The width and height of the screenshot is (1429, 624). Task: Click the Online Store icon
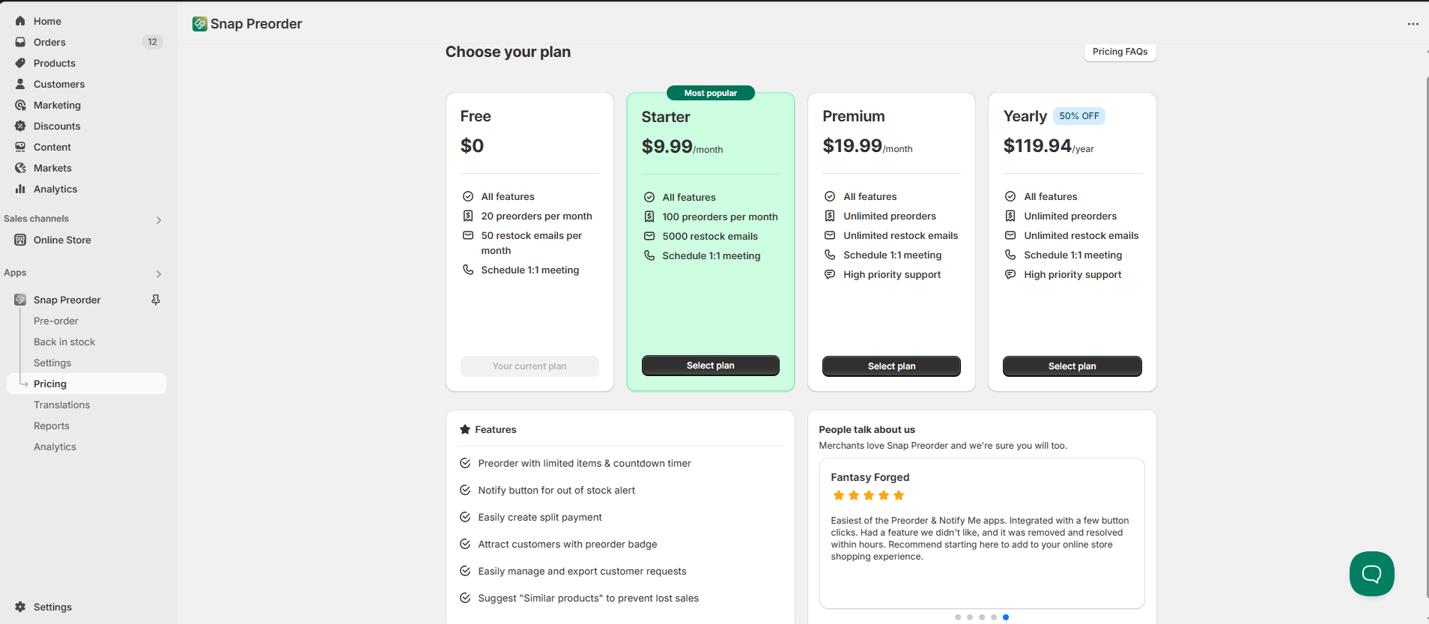(x=20, y=240)
